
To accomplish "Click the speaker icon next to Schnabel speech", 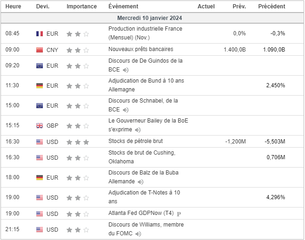I will [x=126, y=110].
